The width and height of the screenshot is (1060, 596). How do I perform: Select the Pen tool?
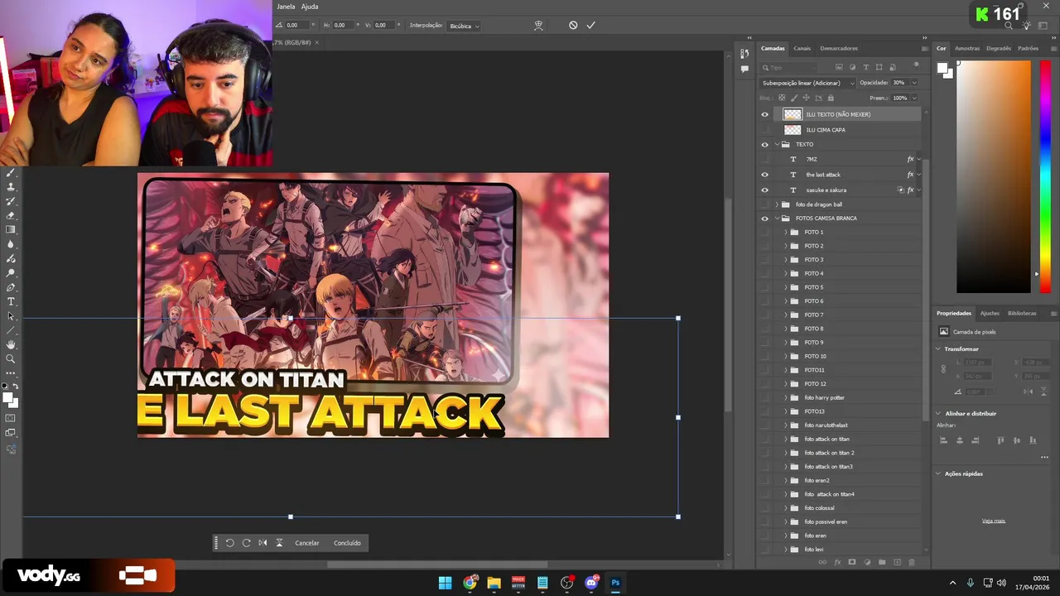tap(11, 287)
